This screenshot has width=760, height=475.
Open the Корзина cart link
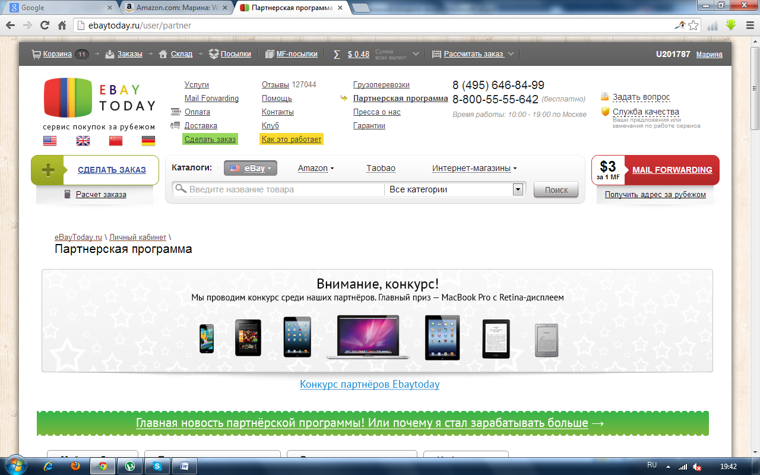[57, 54]
